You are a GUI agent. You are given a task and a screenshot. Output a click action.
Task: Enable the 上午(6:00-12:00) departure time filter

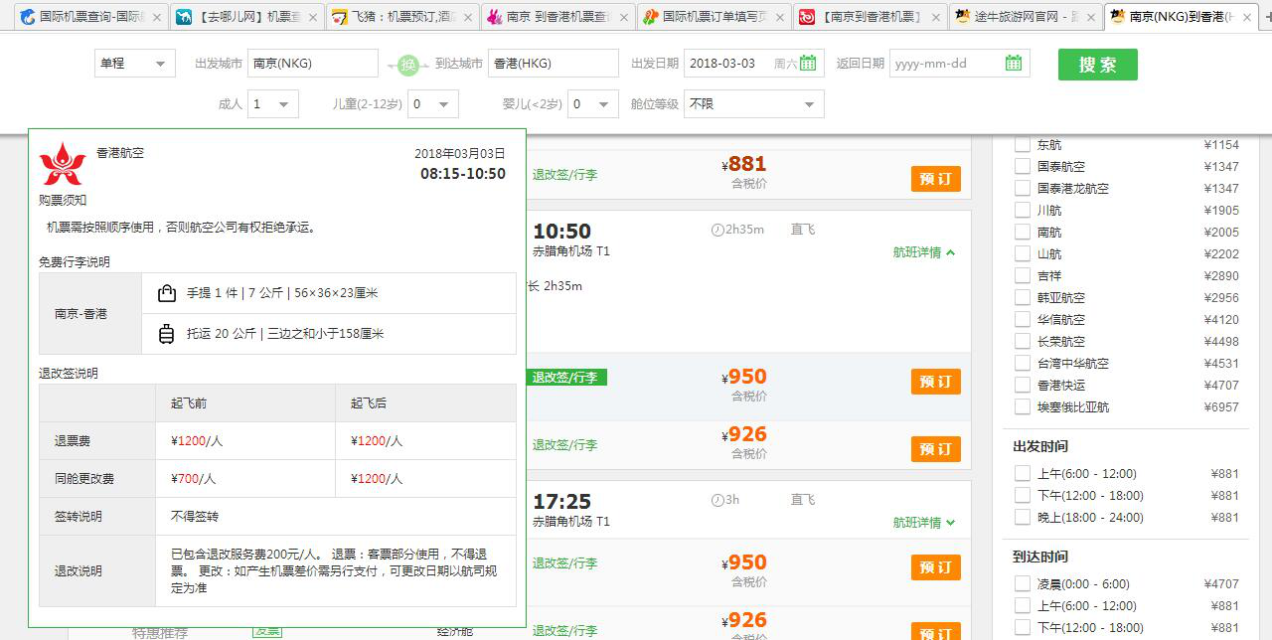tap(1021, 473)
